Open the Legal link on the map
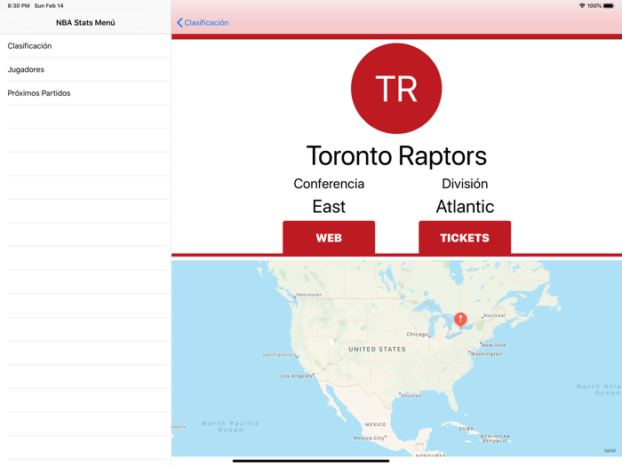Image resolution: width=622 pixels, height=466 pixels. (x=610, y=450)
